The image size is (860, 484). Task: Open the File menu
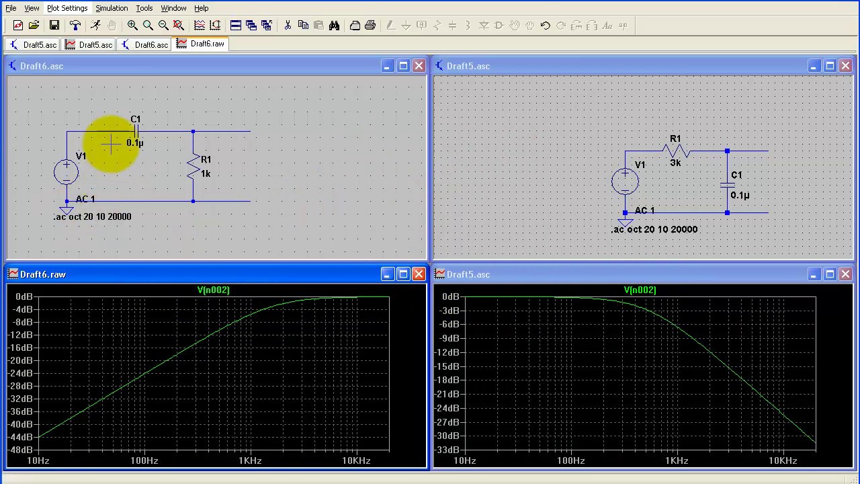point(11,8)
